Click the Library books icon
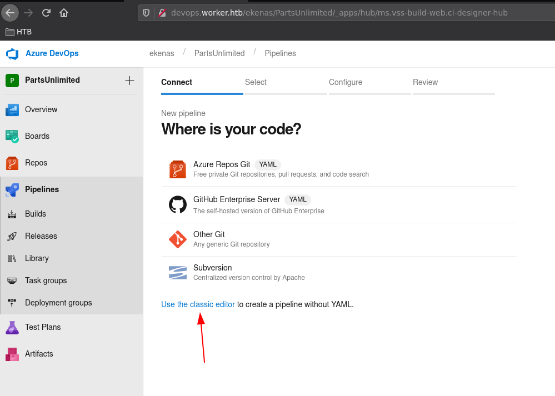 [12, 259]
